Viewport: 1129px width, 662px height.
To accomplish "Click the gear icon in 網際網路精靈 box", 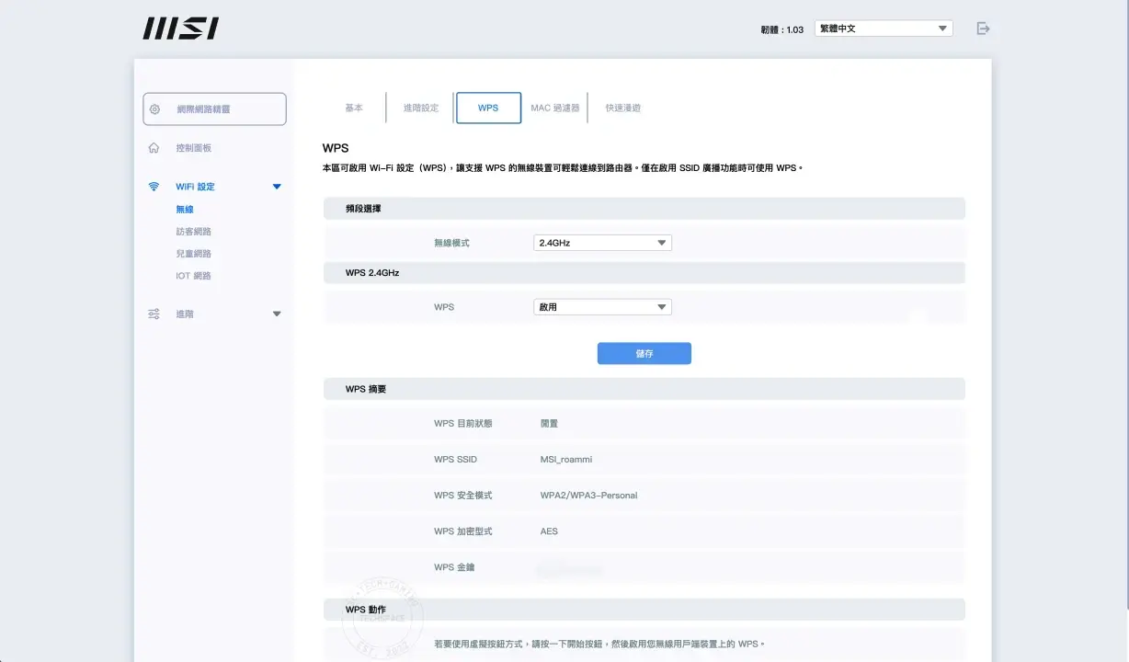I will (x=154, y=109).
